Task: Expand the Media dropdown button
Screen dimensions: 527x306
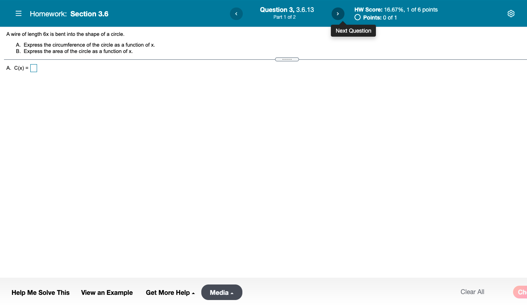Action: pos(222,292)
